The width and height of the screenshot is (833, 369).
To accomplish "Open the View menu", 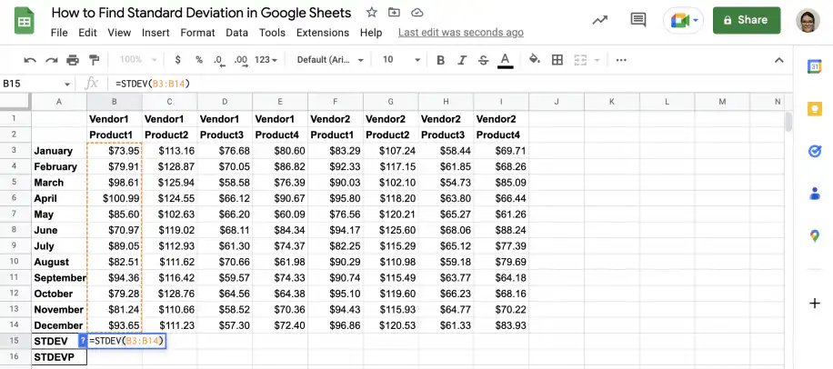I will (119, 33).
